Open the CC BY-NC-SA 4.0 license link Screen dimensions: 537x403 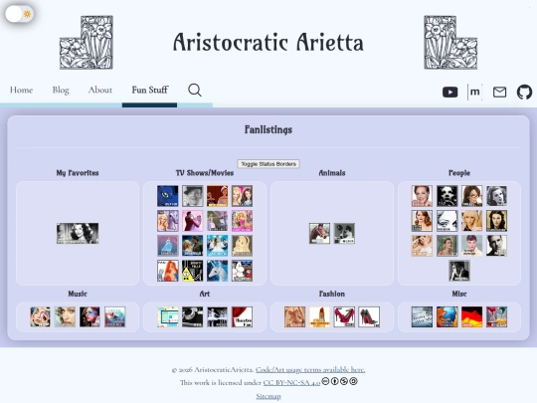tap(291, 382)
